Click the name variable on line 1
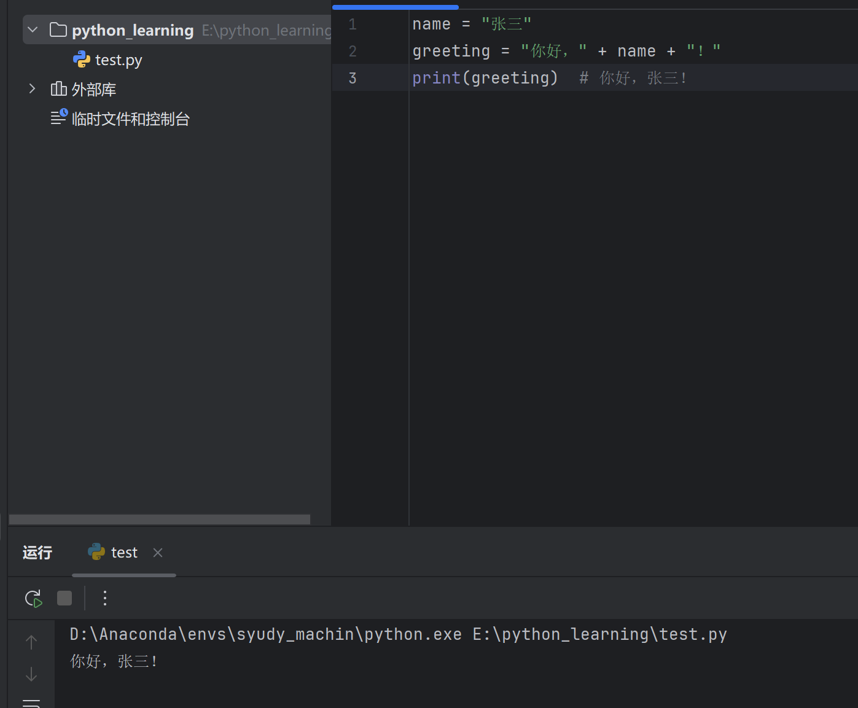858x708 pixels. pos(432,24)
